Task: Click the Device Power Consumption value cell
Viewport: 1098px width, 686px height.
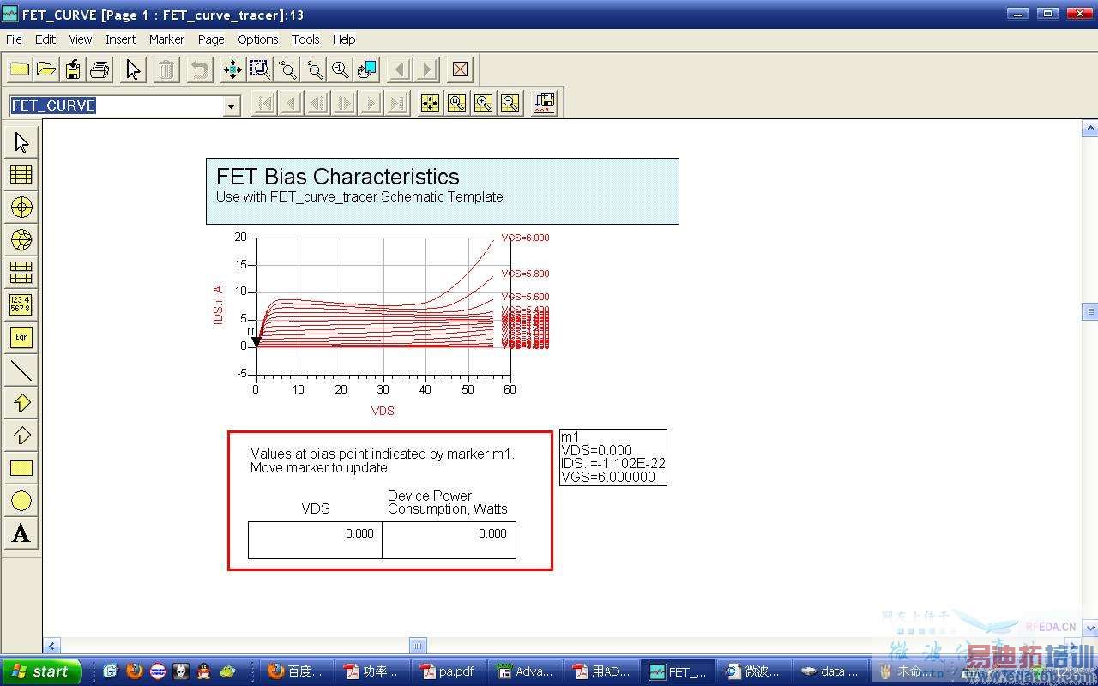Action: tap(449, 540)
